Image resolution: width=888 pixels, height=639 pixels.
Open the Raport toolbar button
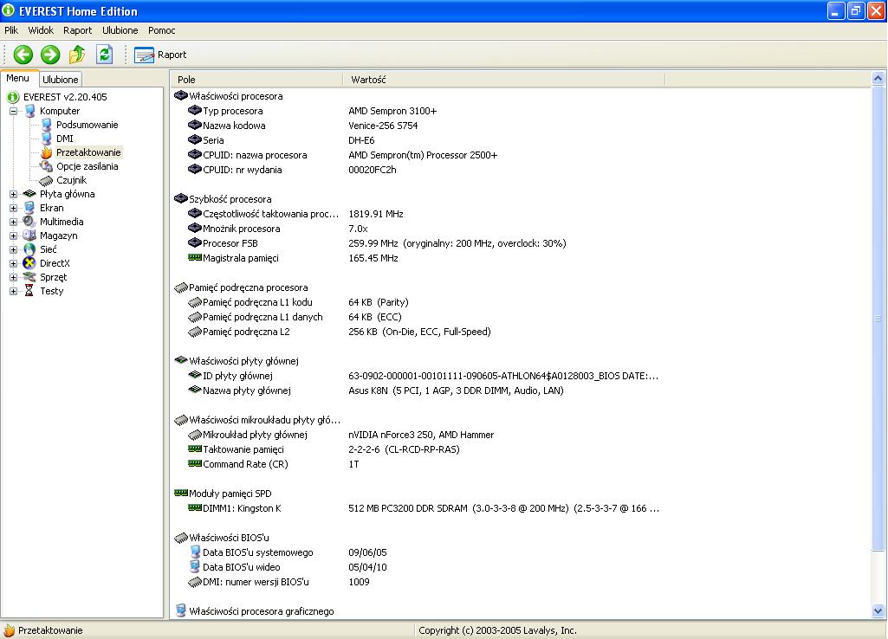click(x=160, y=55)
